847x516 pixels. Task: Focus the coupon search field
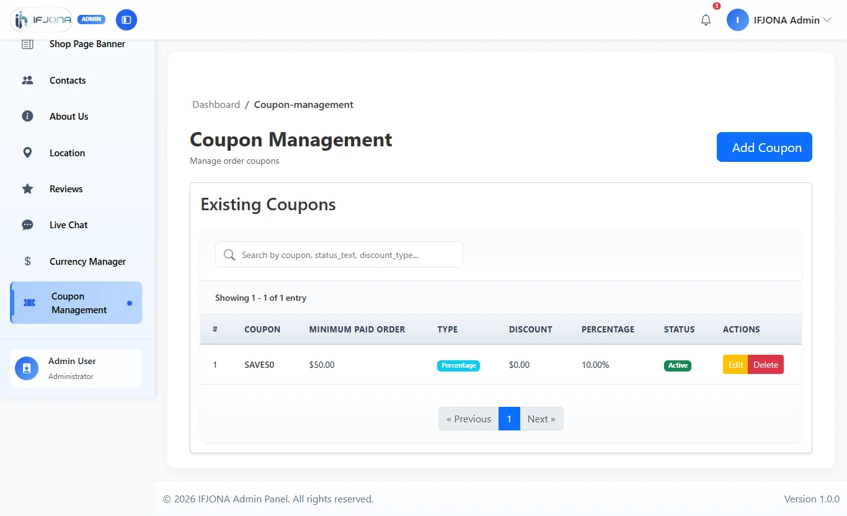click(x=339, y=255)
